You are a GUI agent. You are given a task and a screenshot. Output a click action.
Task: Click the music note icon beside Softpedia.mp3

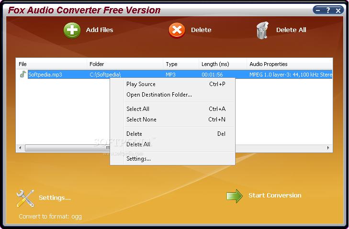point(23,74)
